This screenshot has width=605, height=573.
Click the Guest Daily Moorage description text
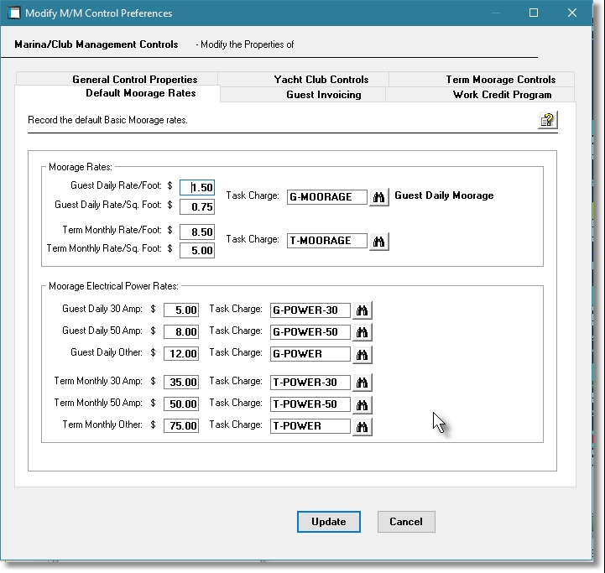click(x=444, y=195)
